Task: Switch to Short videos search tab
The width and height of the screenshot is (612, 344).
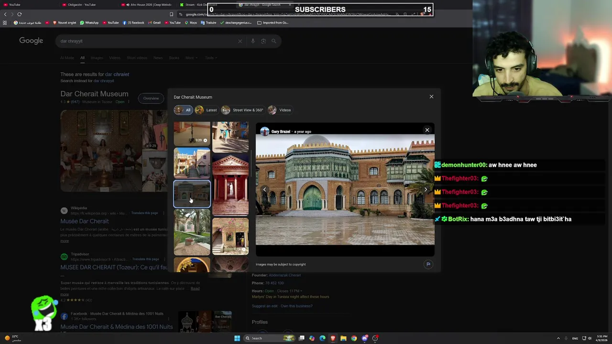Action: tap(137, 58)
